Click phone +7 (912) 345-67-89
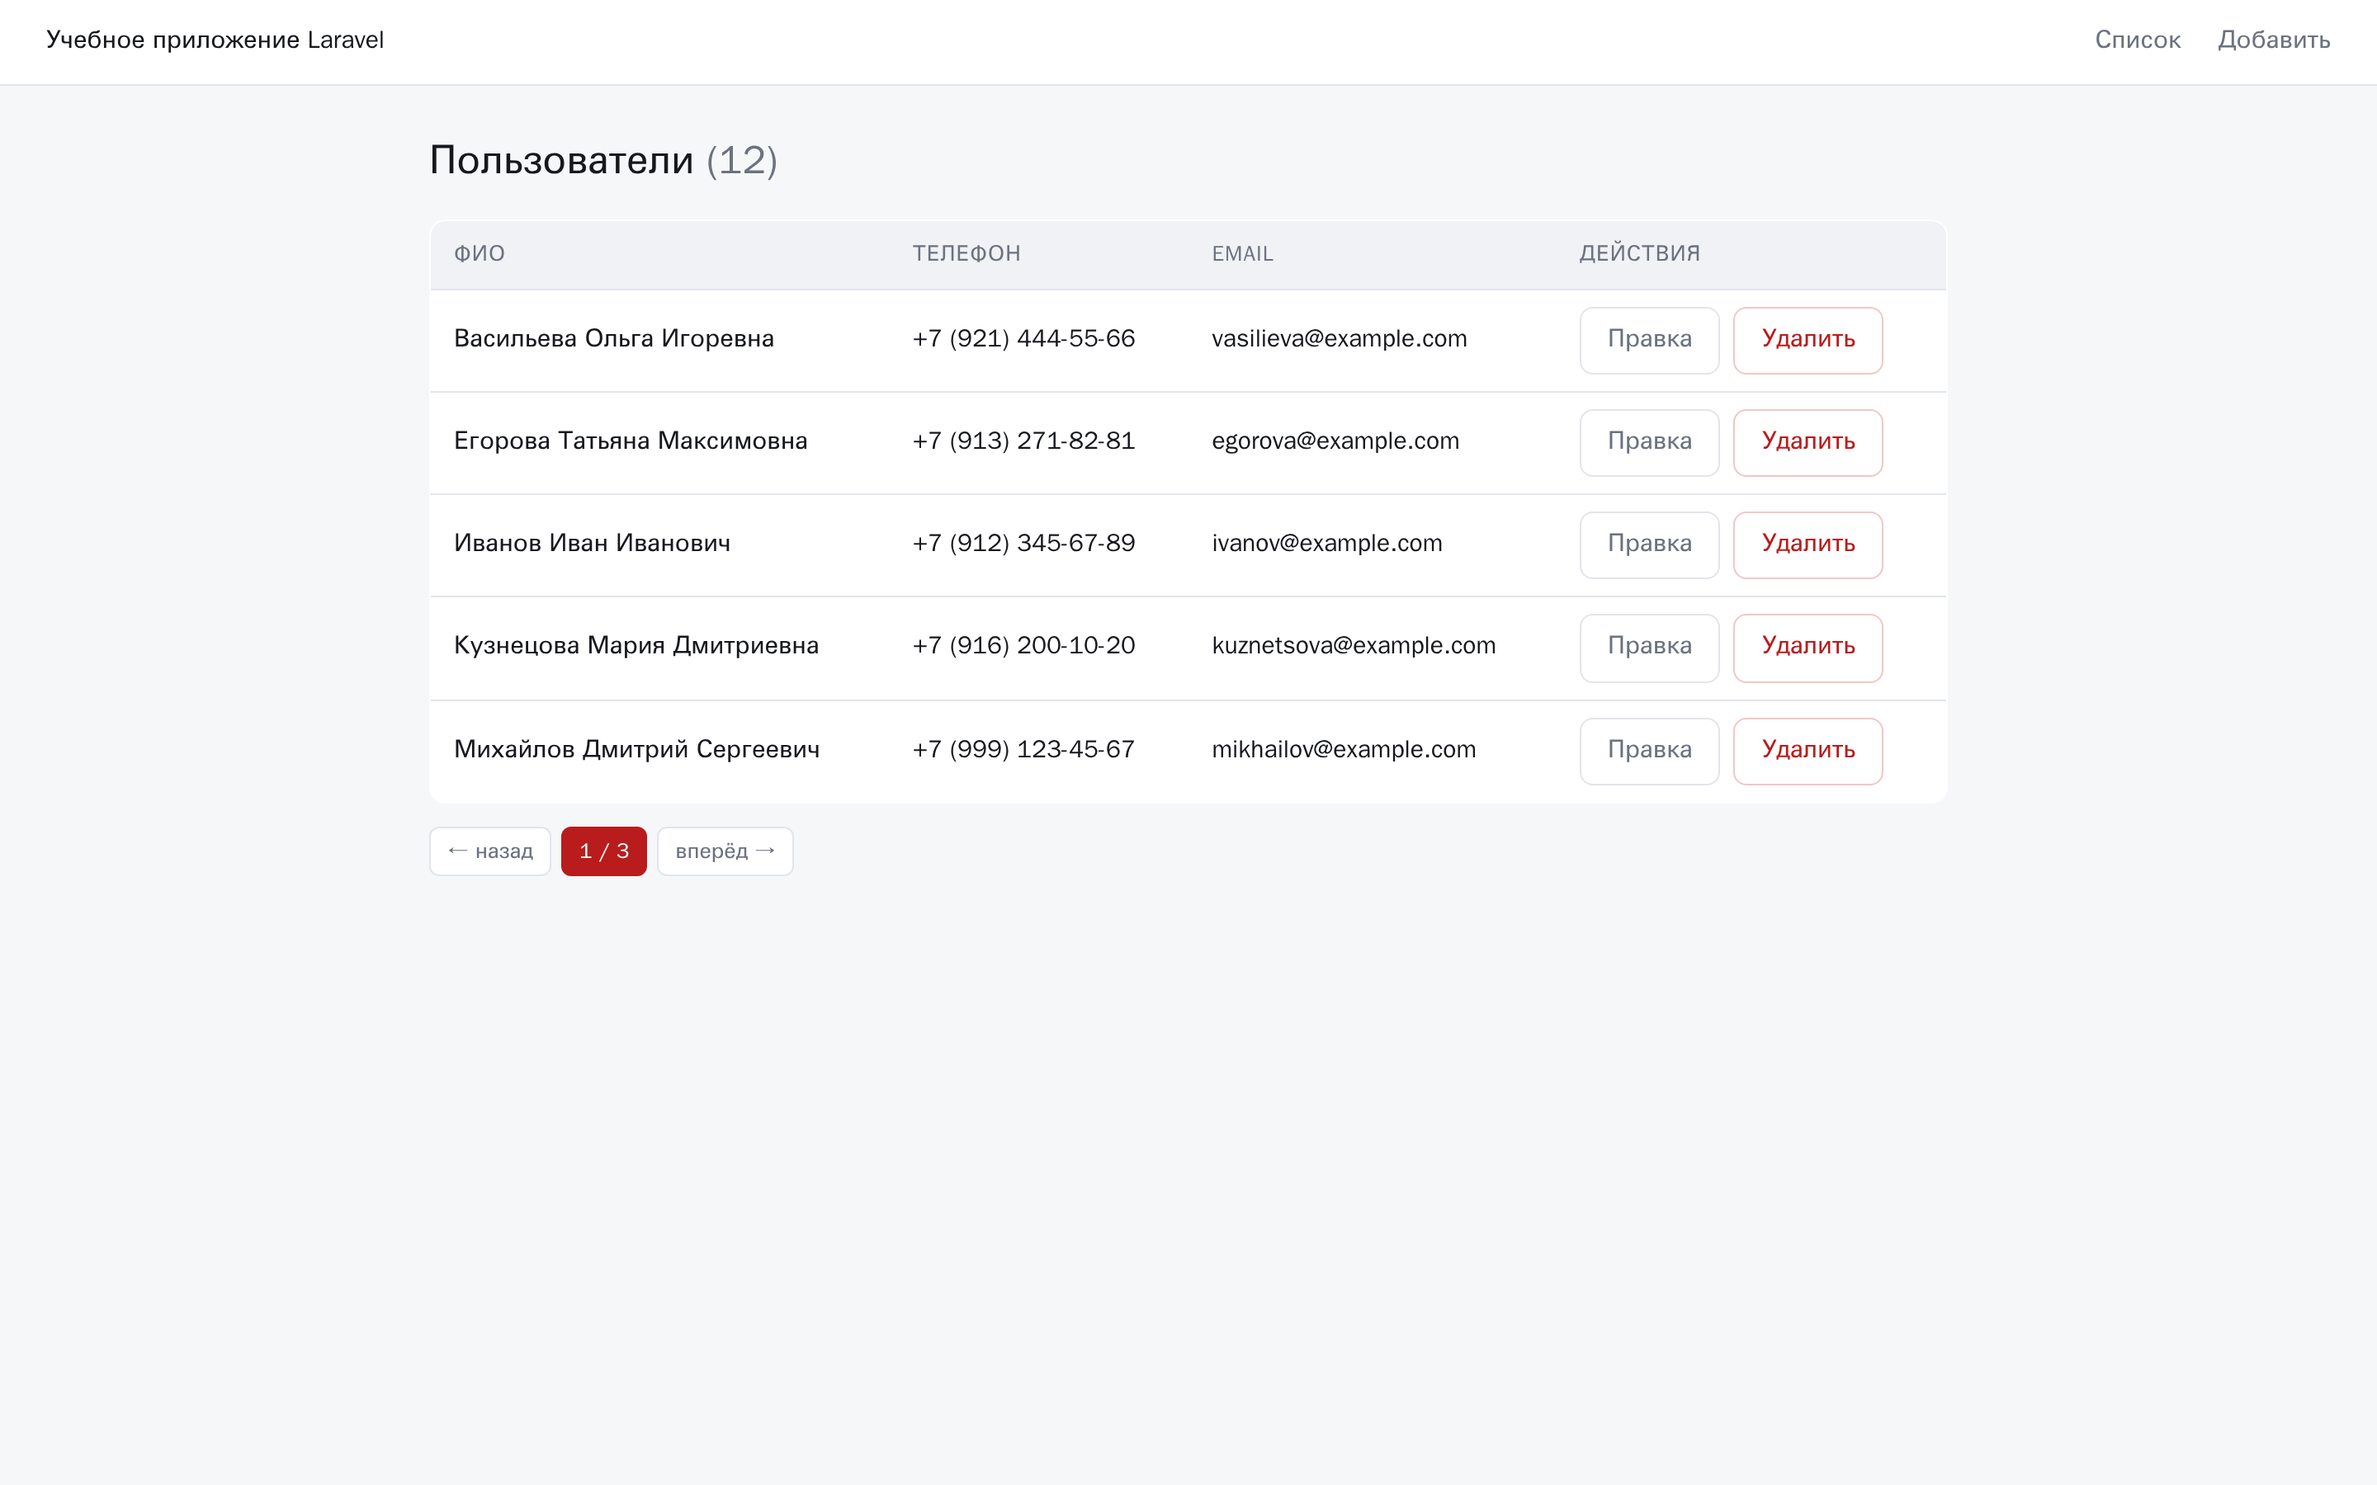2377x1485 pixels. coord(1023,543)
